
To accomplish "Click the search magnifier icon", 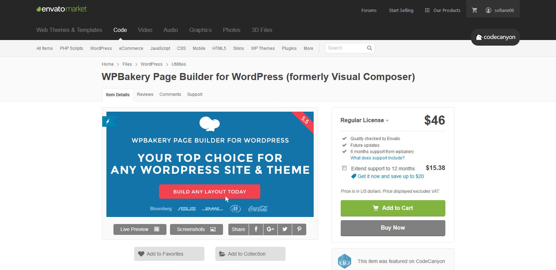I will click(x=369, y=48).
